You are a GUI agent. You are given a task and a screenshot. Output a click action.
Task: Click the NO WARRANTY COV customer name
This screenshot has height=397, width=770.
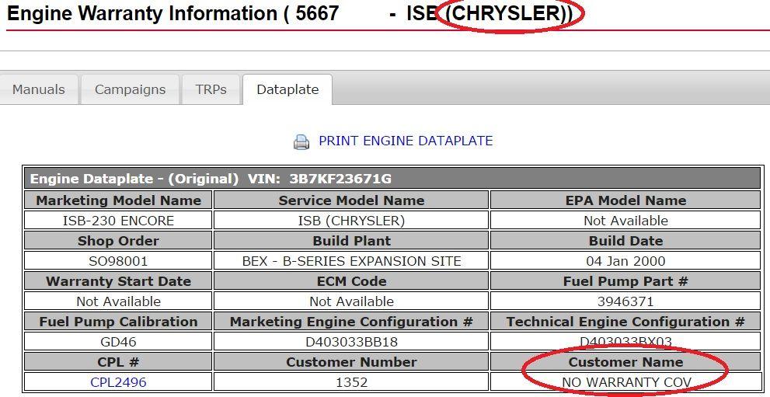pos(625,381)
